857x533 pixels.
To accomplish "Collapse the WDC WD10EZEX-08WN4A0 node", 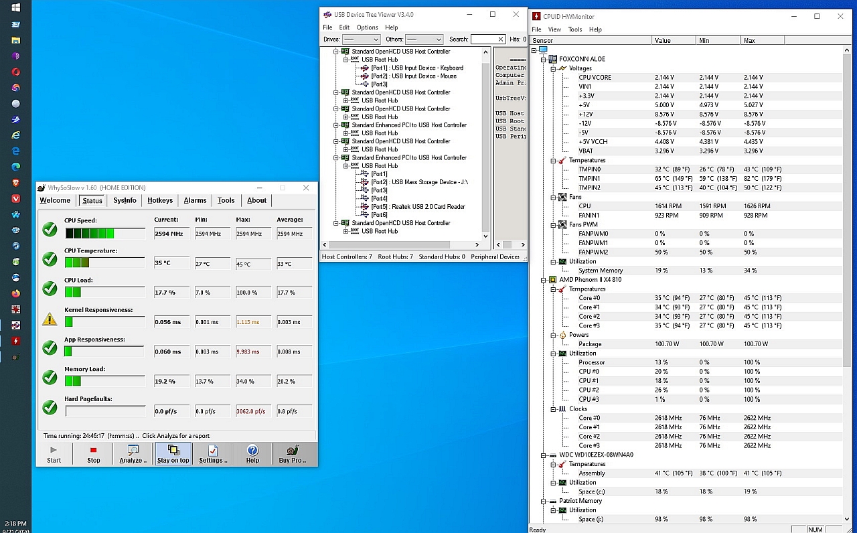I will [544, 455].
